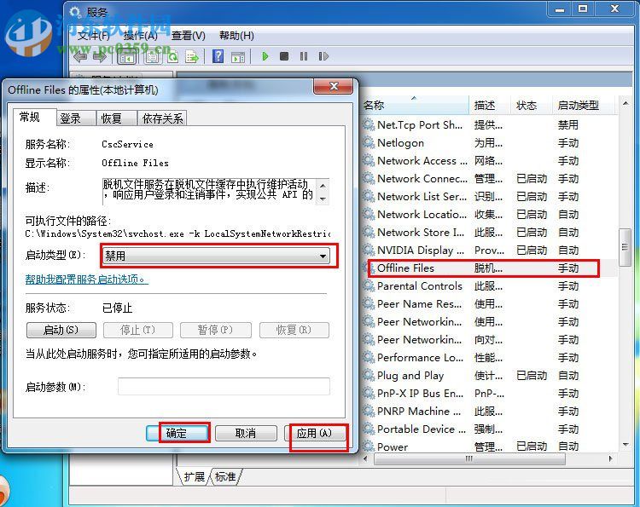Switch to the 标准 view tab

tap(225, 476)
